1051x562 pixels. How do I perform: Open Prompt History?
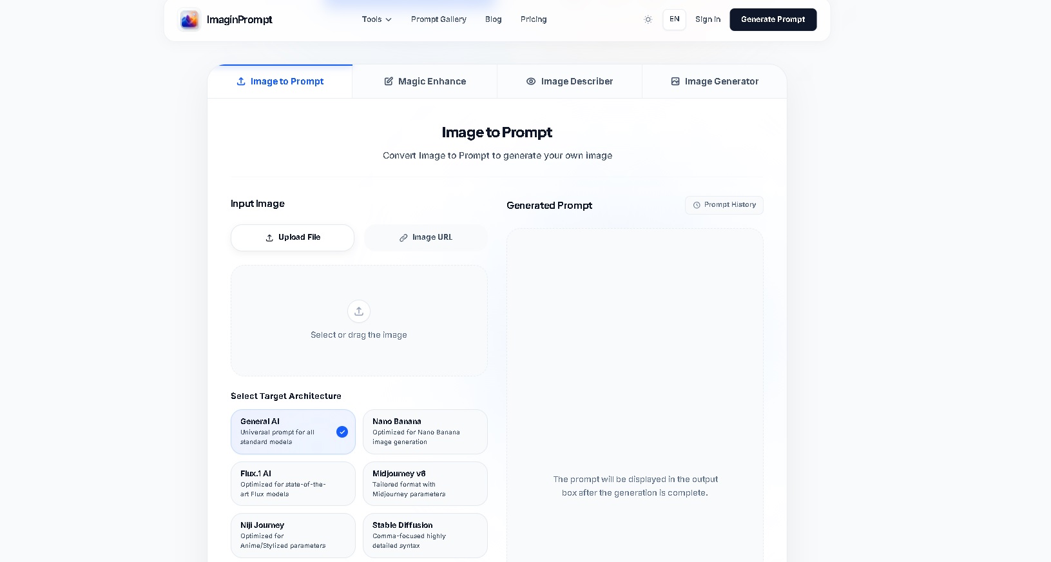pos(724,205)
